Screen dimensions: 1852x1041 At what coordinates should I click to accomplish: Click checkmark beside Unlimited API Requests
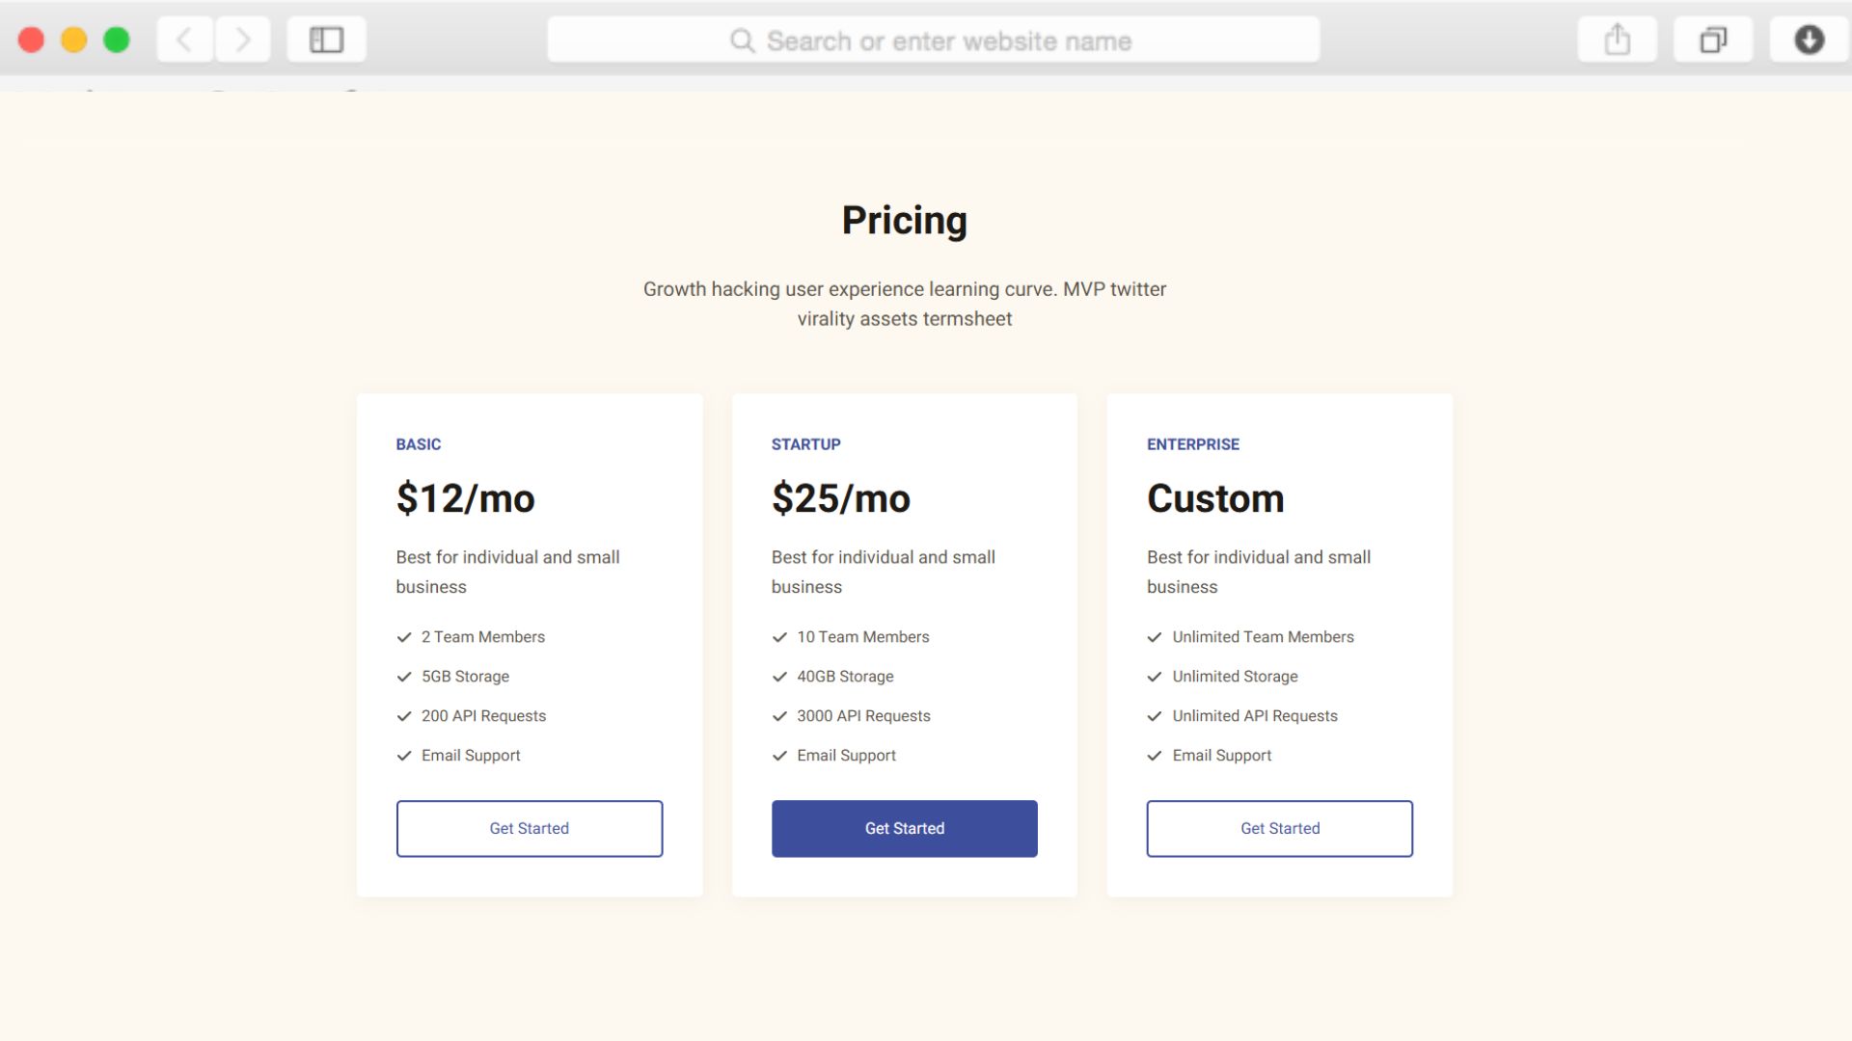(x=1155, y=716)
